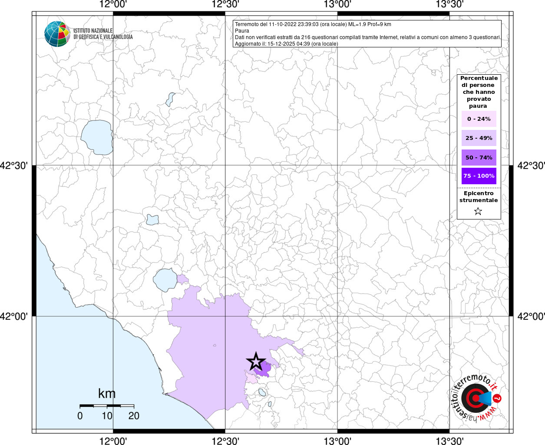
Task: Click the right axis label 42°30'
Action: (531, 166)
